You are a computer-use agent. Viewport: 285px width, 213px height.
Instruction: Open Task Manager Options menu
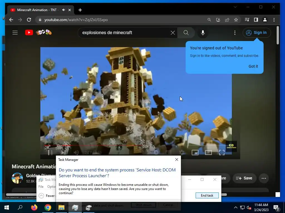click(x=51, y=187)
